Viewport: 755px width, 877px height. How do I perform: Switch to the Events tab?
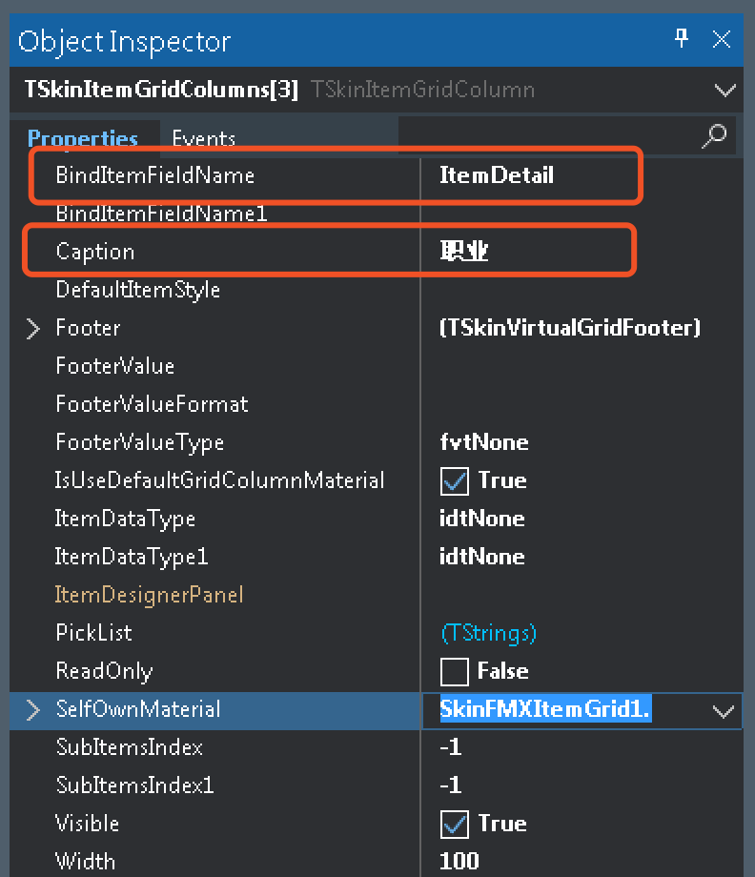(x=204, y=138)
